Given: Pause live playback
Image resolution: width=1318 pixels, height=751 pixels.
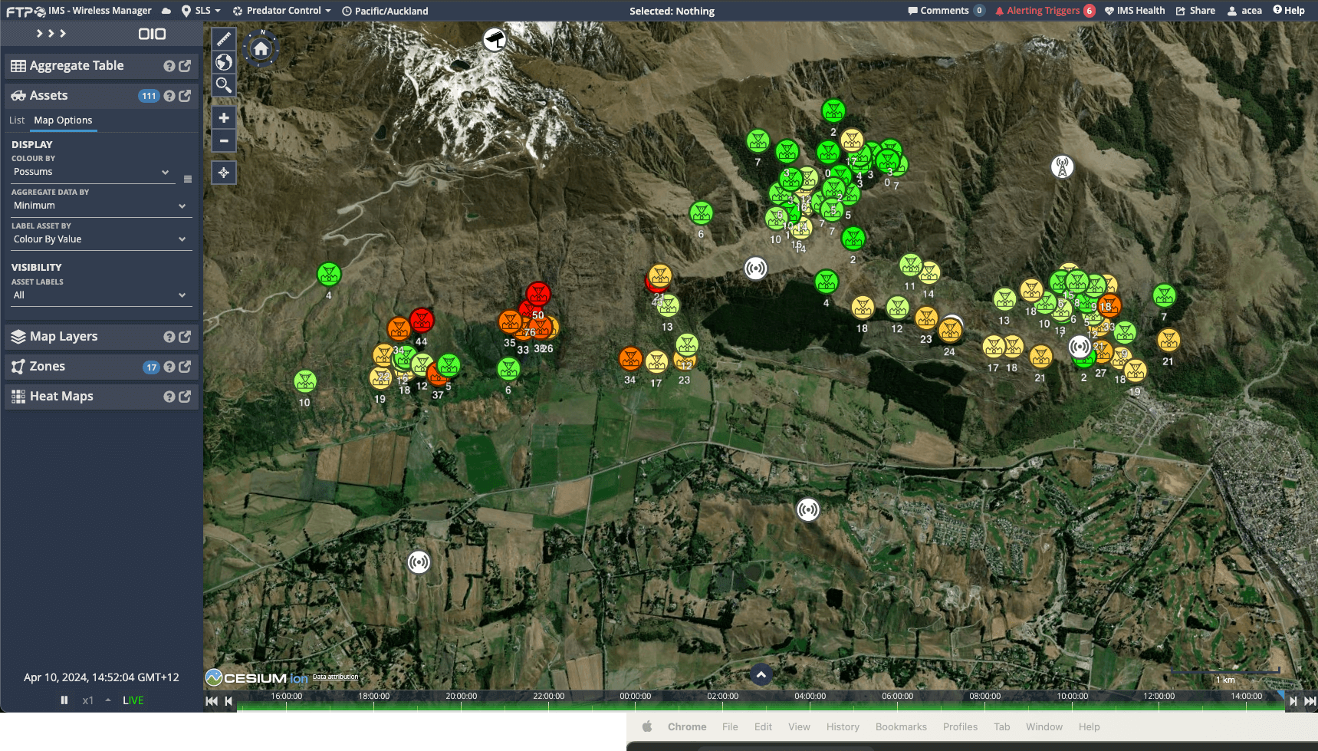Looking at the screenshot, I should [x=64, y=700].
